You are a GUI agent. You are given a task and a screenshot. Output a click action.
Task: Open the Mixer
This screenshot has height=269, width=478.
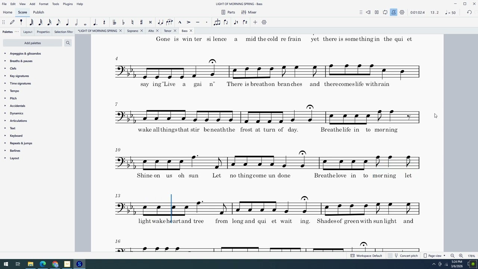point(249,12)
